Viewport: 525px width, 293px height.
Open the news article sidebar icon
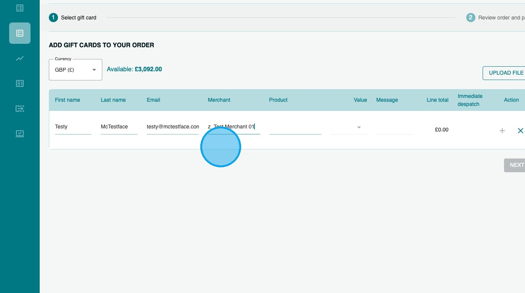[20, 83]
